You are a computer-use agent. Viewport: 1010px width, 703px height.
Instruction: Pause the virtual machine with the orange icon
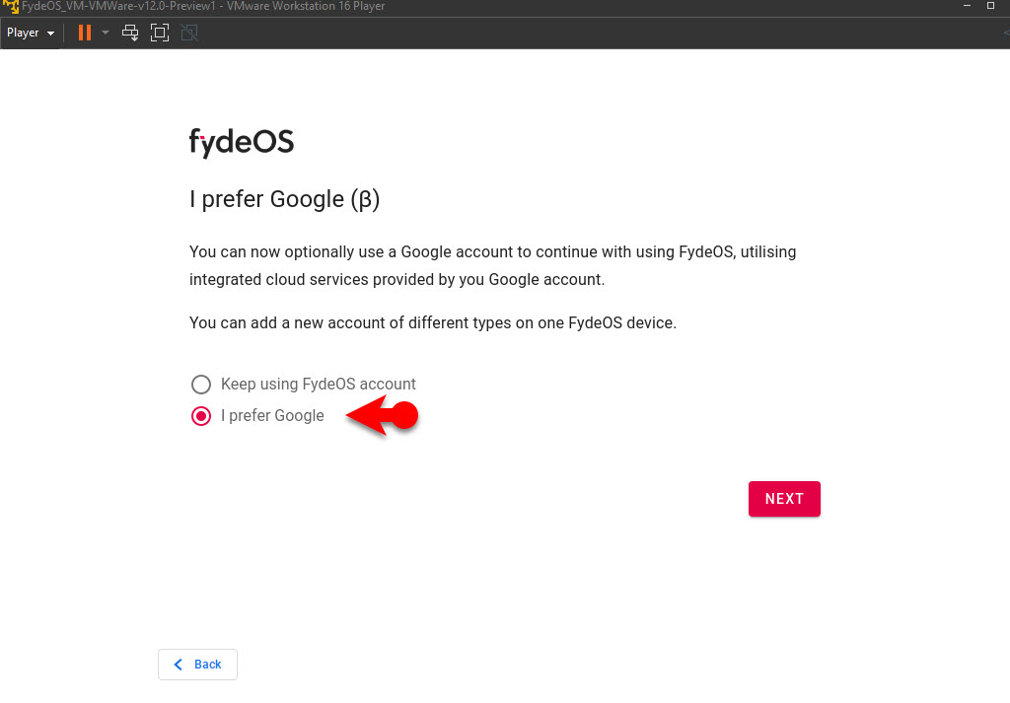pos(85,33)
